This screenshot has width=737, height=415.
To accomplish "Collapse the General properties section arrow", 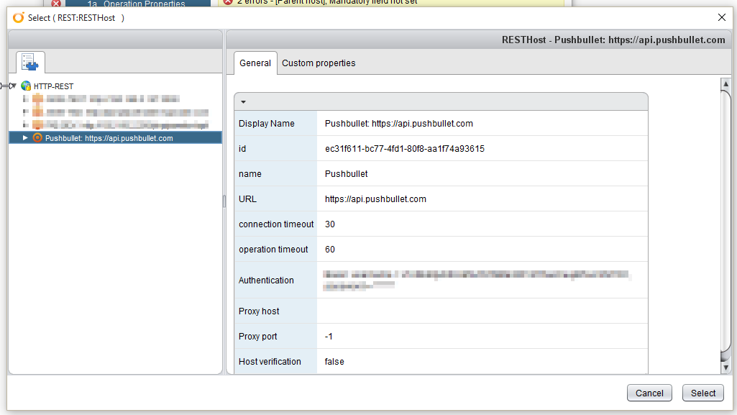I will tap(243, 102).
